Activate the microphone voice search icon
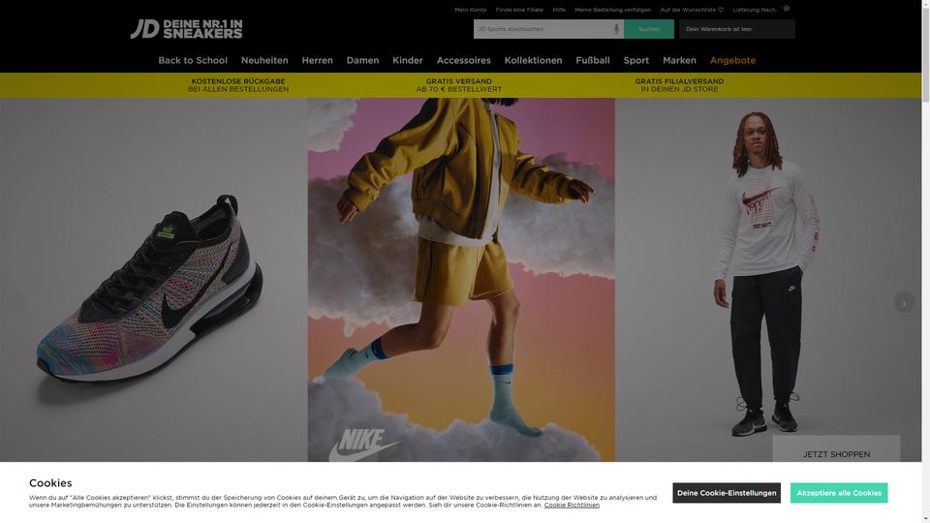Screen dimensions: 930x523 pos(616,29)
